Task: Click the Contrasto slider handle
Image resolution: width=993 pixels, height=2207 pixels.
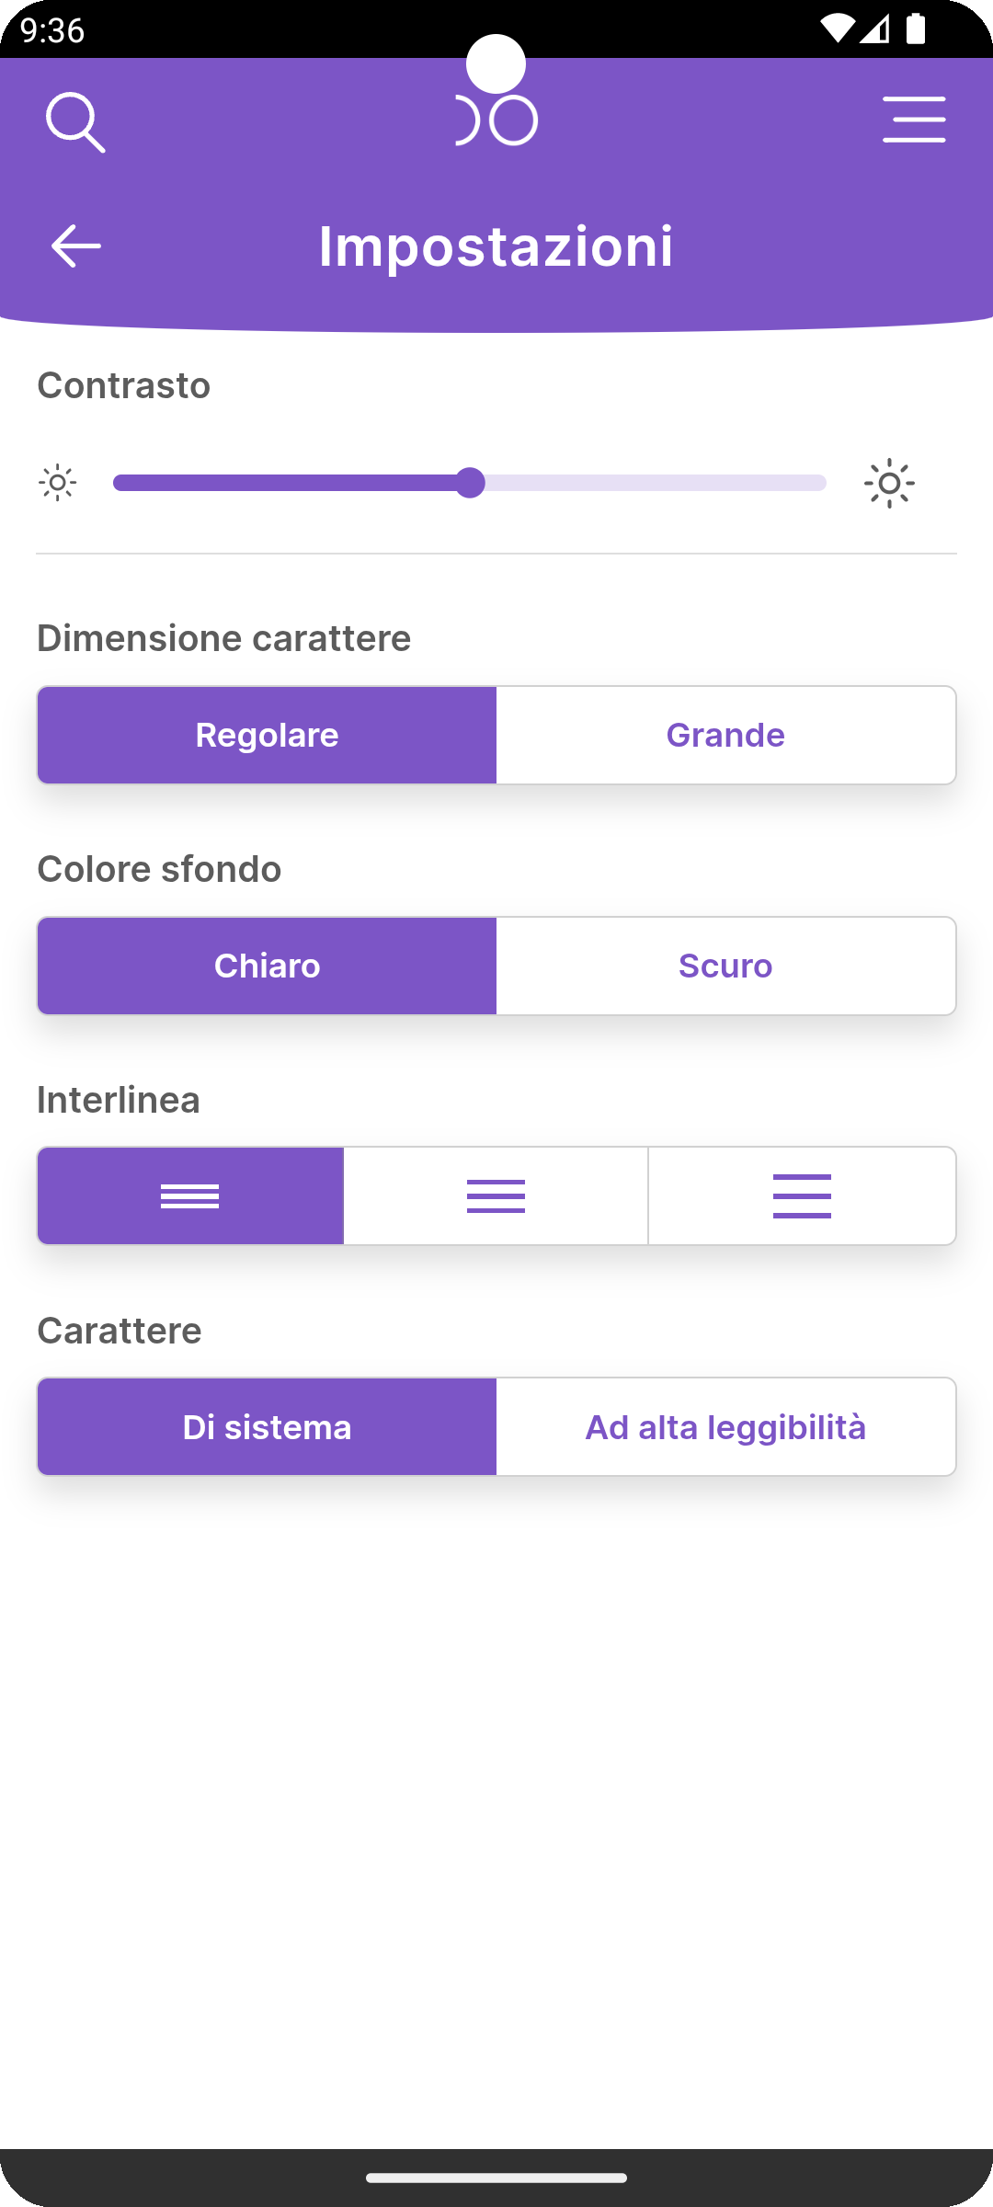Action: [470, 483]
